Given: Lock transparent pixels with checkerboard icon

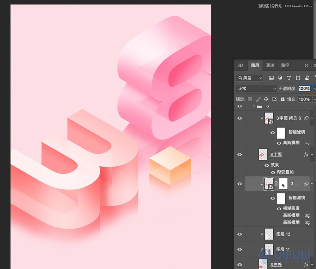Looking at the screenshot, I should coord(250,99).
